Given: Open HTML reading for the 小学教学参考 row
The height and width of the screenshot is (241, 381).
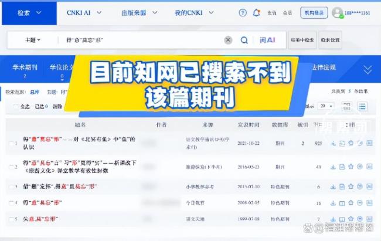Looking at the screenshot, I should [x=342, y=187].
